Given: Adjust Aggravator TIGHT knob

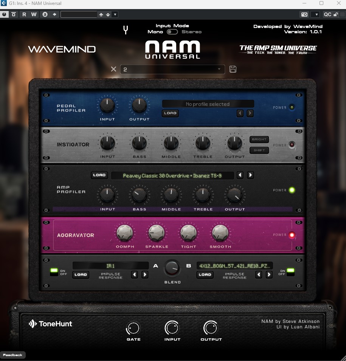Looking at the screenshot, I should [188, 233].
